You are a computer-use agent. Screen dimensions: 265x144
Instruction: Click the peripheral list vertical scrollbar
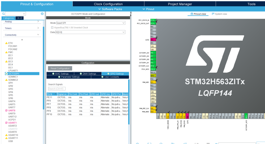(x=44, y=68)
